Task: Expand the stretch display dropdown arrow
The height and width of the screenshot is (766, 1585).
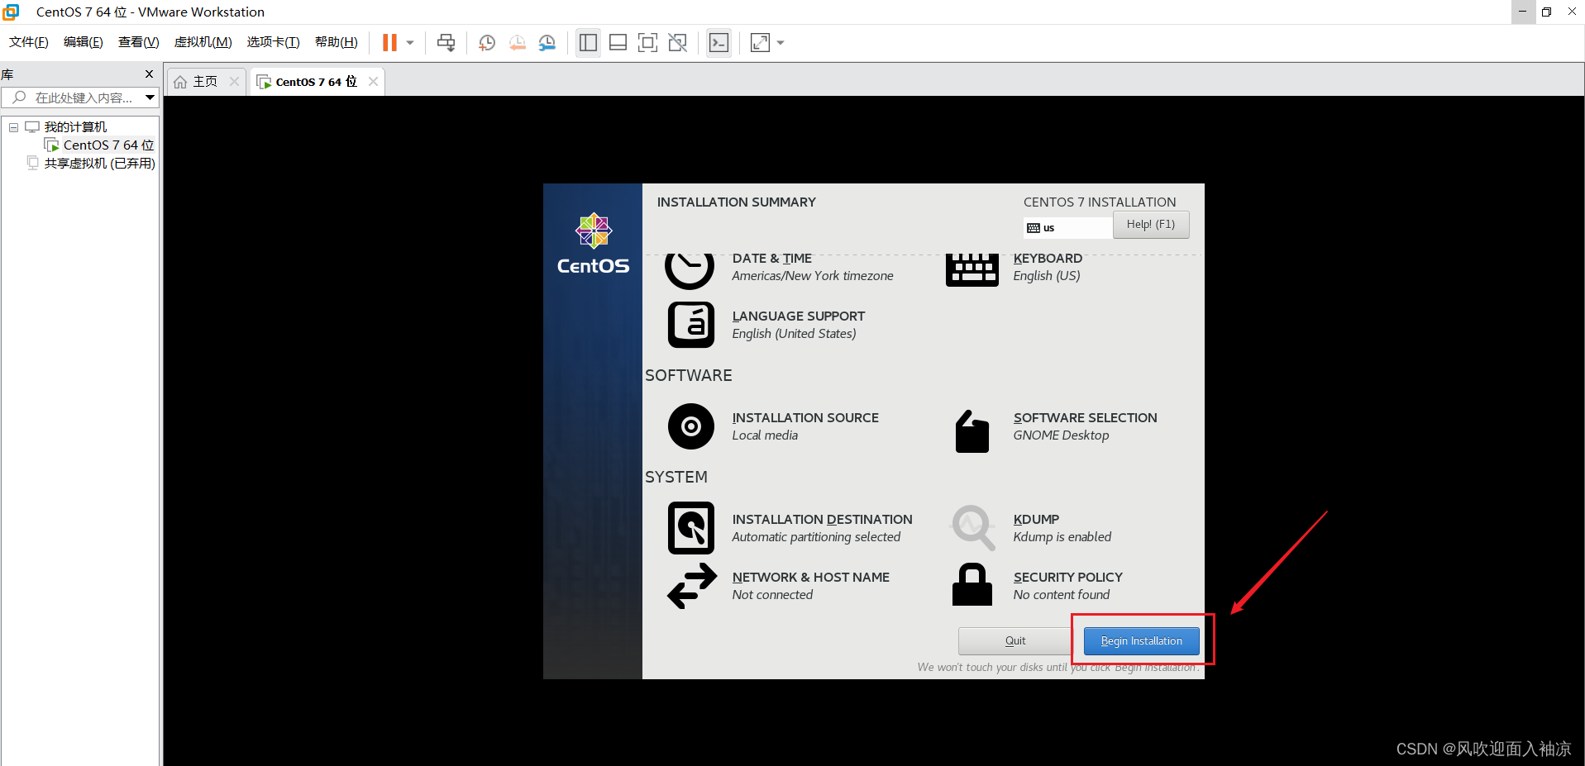Action: [x=781, y=43]
